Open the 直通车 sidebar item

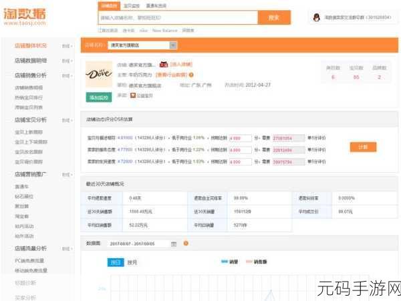22,187
